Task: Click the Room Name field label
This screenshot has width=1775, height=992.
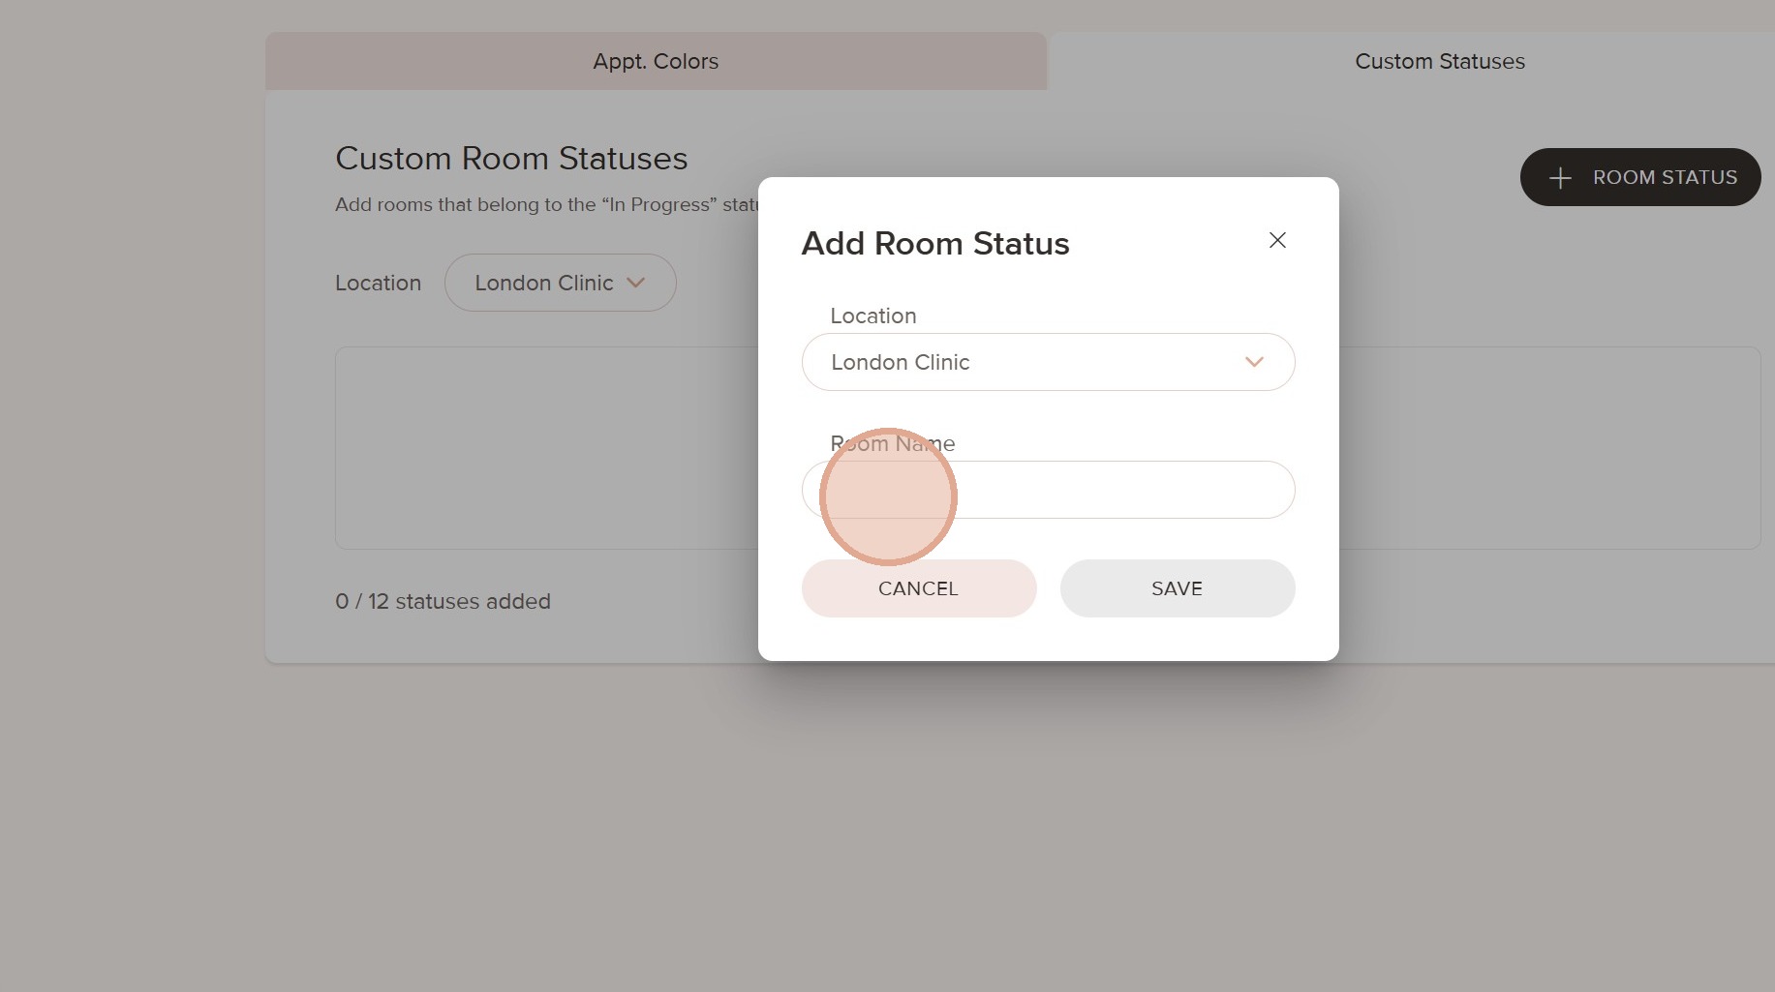Action: coord(892,443)
